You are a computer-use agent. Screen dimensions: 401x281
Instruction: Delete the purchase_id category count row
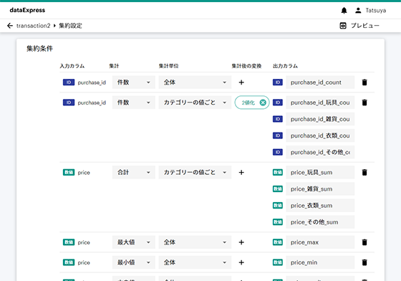click(x=364, y=103)
